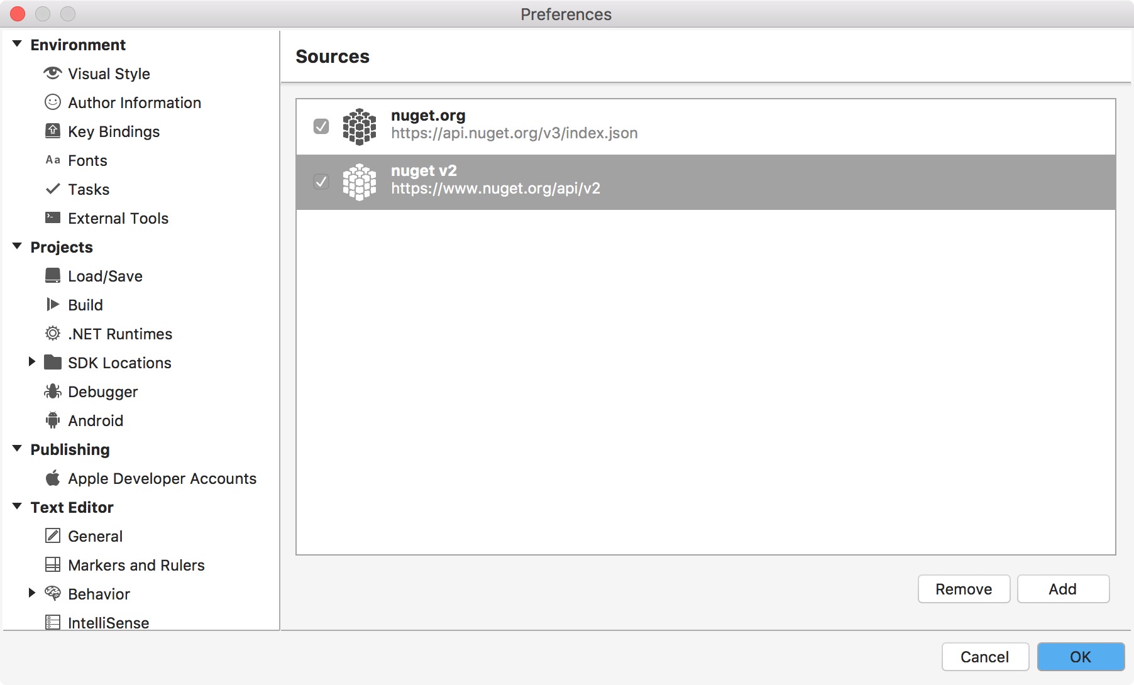Confirm preferences with OK
The width and height of the screenshot is (1134, 685).
pyautogui.click(x=1081, y=657)
